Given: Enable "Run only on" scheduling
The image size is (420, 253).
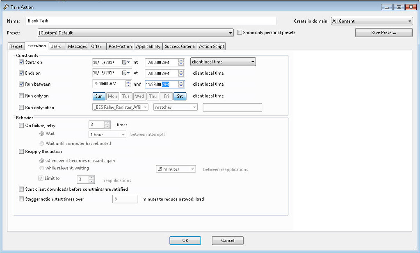Looking at the screenshot, I should coord(21,96).
